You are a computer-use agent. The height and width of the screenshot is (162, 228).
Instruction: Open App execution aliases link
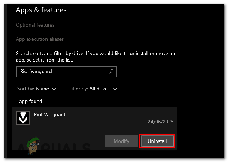(40, 39)
